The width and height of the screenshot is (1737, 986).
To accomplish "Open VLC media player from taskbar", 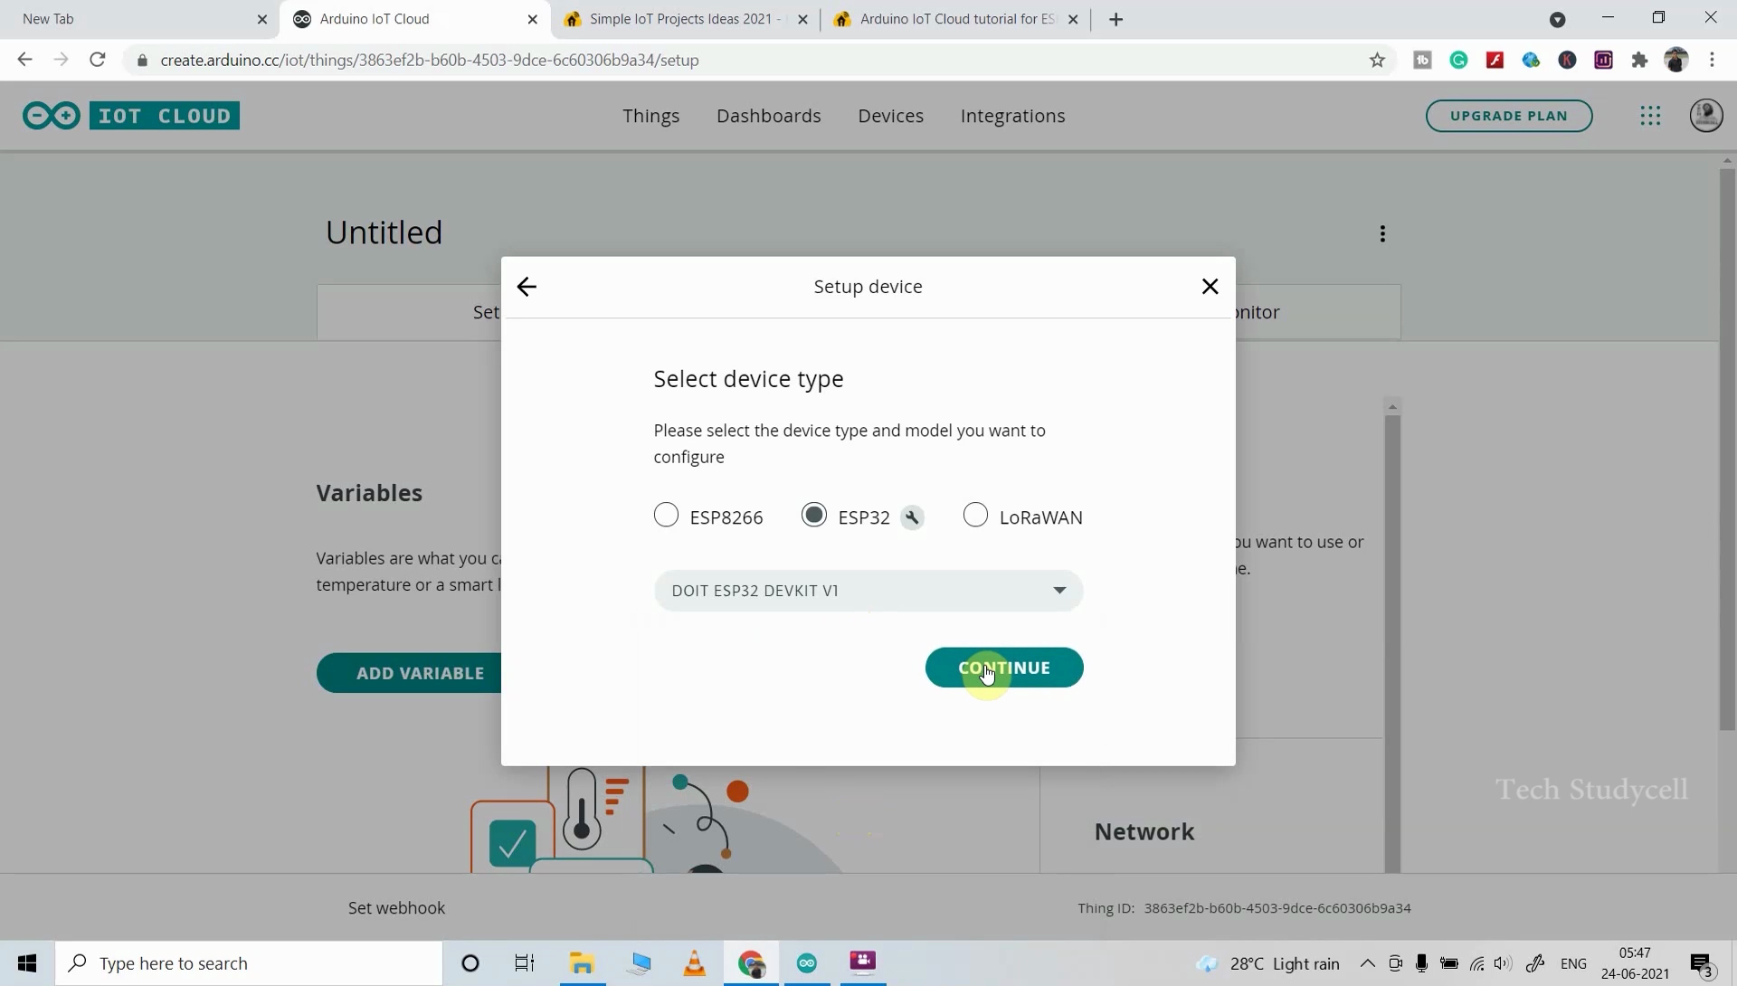I will pos(694,963).
